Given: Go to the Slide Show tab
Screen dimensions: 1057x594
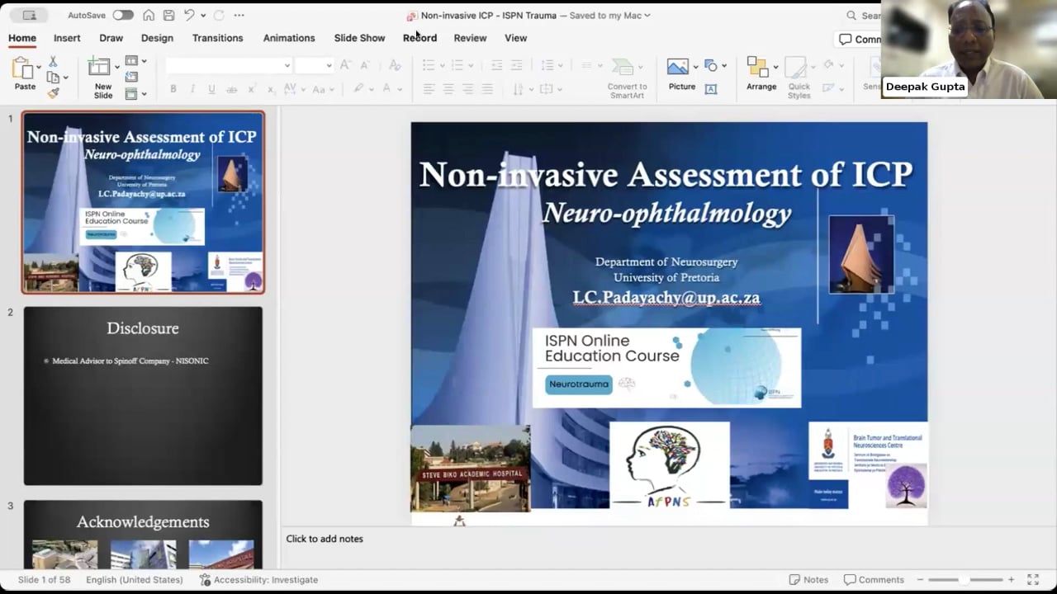Looking at the screenshot, I should (x=359, y=38).
